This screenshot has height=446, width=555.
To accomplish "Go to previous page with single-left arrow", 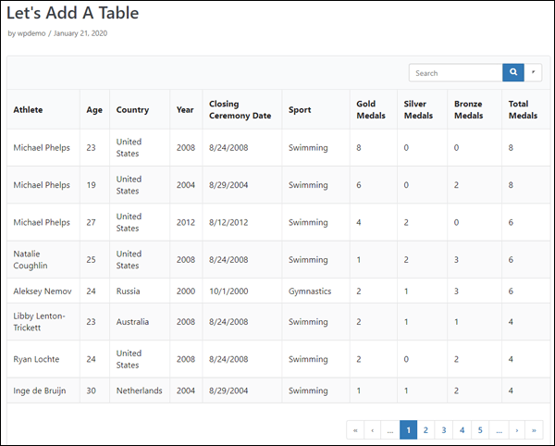I will tap(373, 429).
